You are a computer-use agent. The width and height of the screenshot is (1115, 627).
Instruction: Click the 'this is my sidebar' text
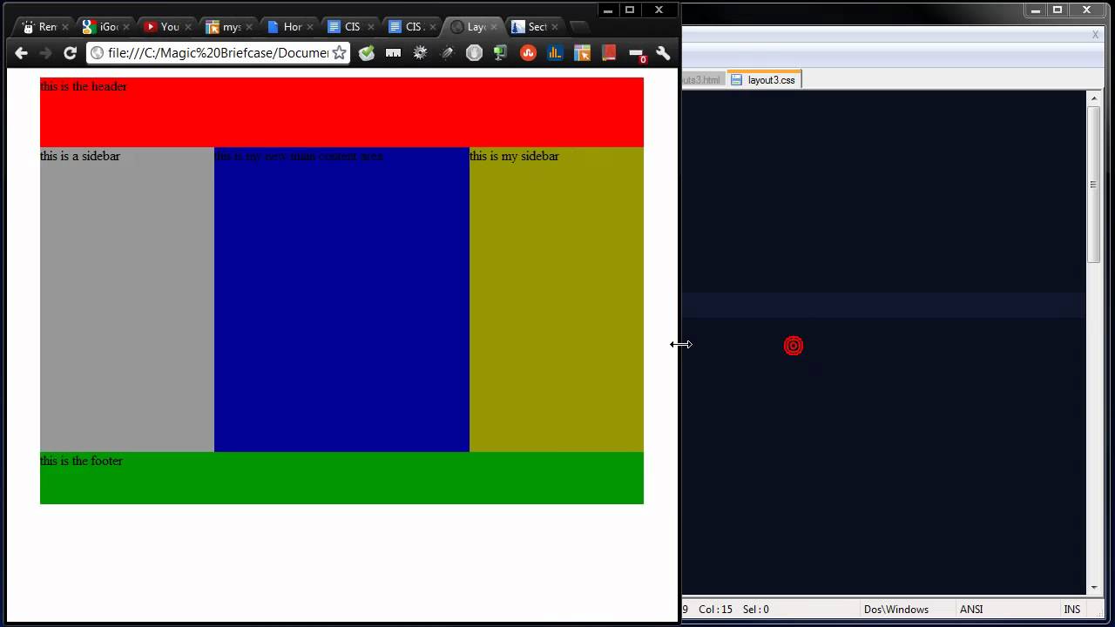point(514,156)
